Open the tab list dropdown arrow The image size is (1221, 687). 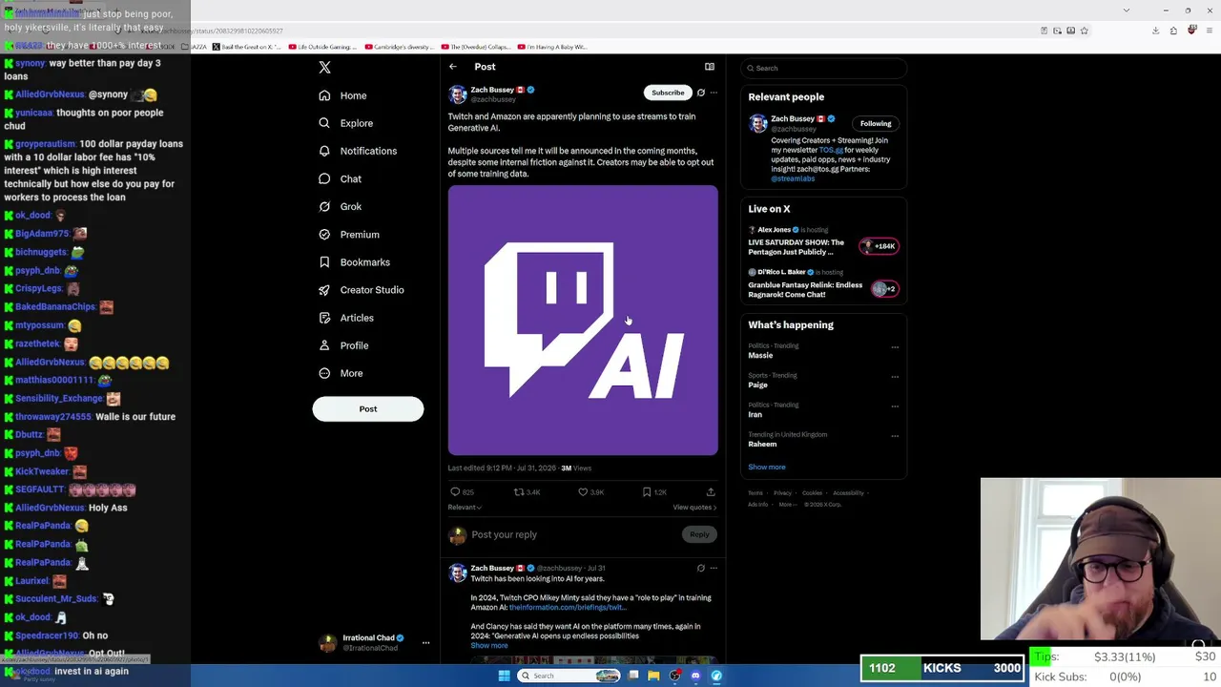[x=1126, y=10]
